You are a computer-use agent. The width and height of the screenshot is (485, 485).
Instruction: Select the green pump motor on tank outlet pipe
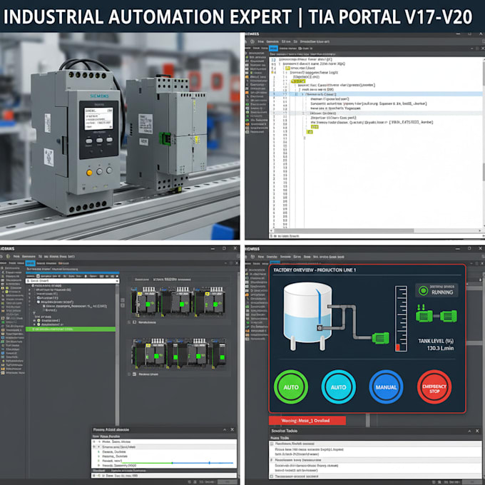(380, 338)
